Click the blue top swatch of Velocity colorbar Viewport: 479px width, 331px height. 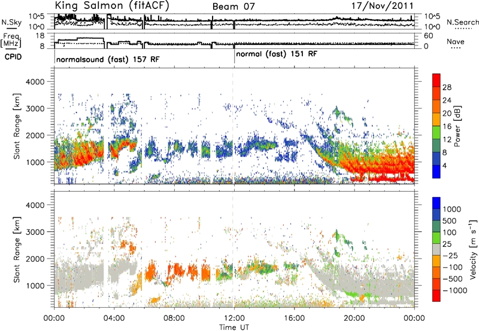[x=436, y=203]
